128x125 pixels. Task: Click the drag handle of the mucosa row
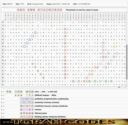tap(2, 106)
